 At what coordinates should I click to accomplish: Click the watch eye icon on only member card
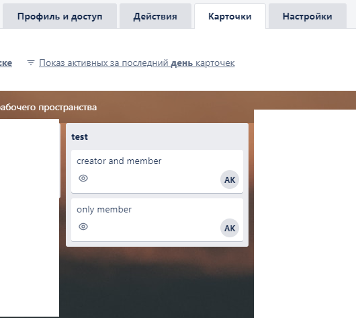tap(83, 227)
